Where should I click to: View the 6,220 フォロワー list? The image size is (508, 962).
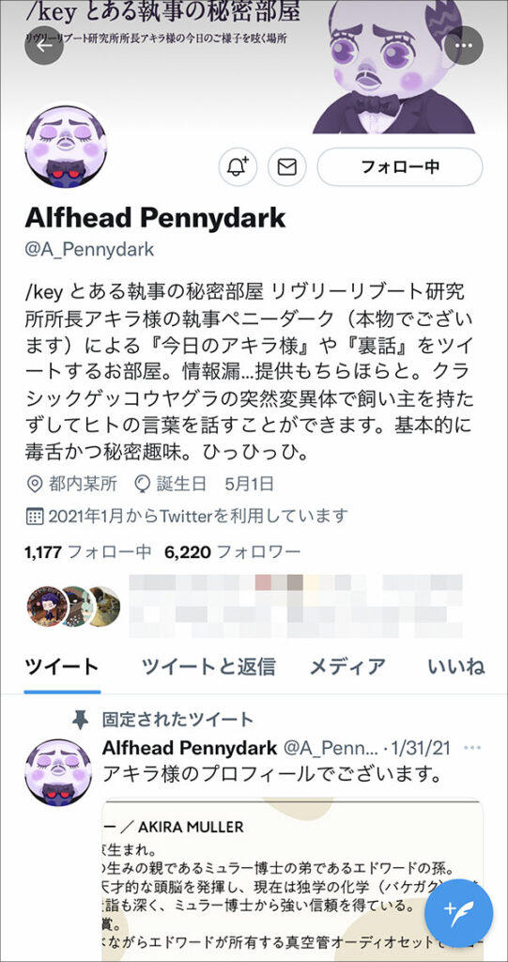[x=233, y=551]
